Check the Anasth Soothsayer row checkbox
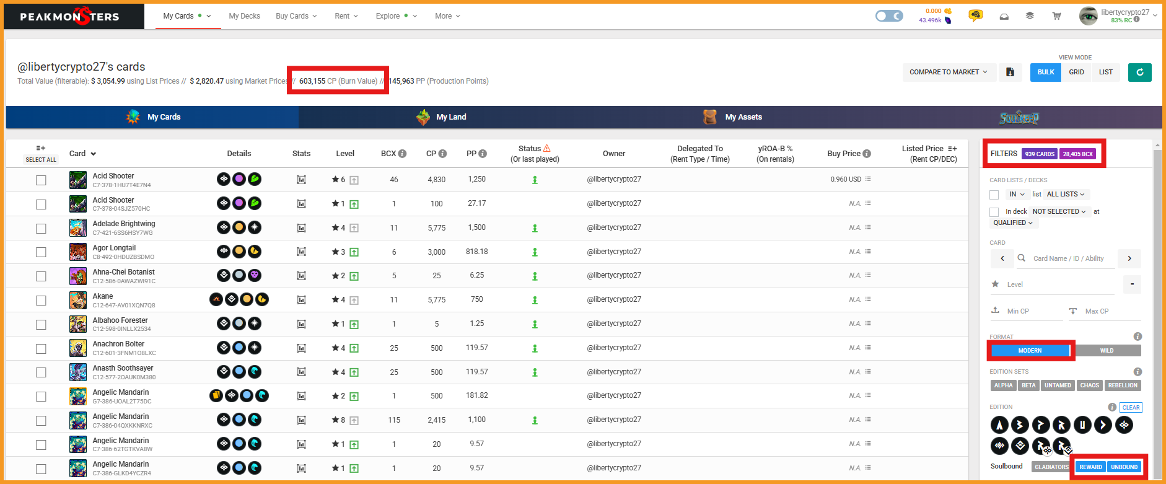The width and height of the screenshot is (1166, 484). pyautogui.click(x=41, y=372)
